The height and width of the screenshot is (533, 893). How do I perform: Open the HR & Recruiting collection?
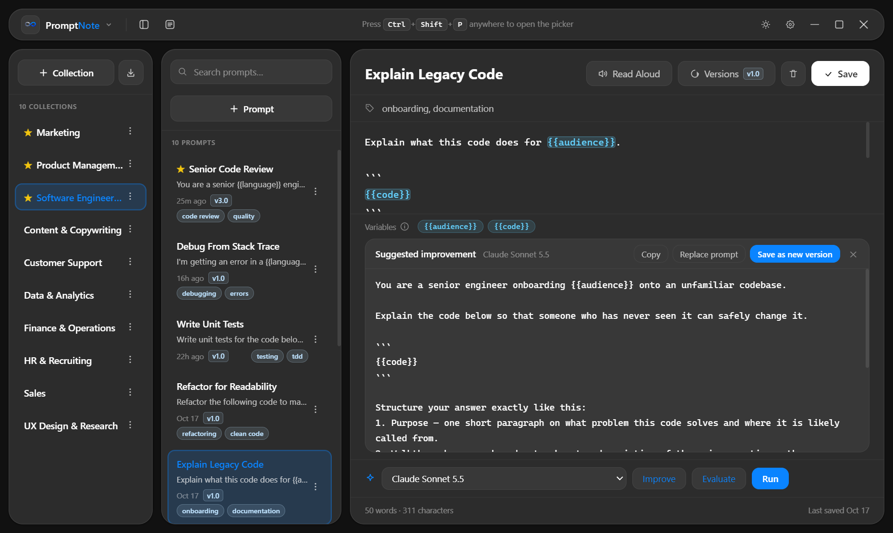coord(80,361)
